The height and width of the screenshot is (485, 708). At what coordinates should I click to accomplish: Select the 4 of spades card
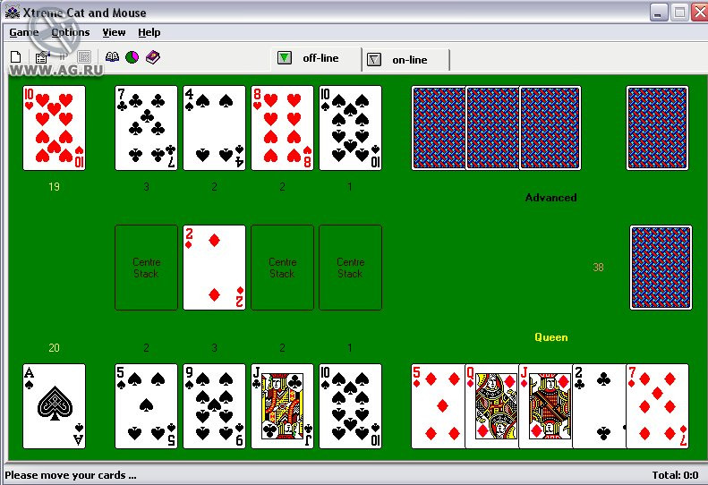click(215, 128)
